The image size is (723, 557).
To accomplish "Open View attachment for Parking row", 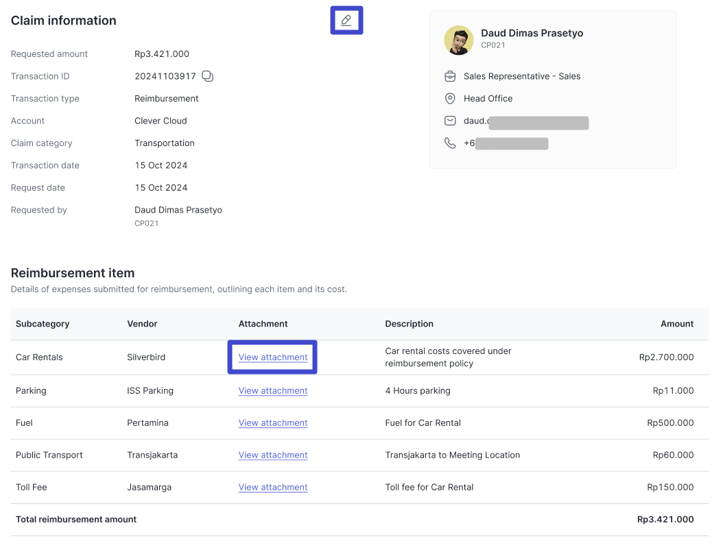I will [273, 390].
